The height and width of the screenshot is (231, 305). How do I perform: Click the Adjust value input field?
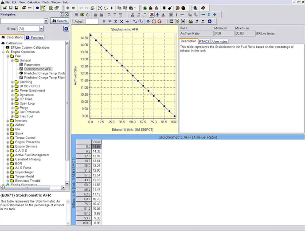coord(92,21)
